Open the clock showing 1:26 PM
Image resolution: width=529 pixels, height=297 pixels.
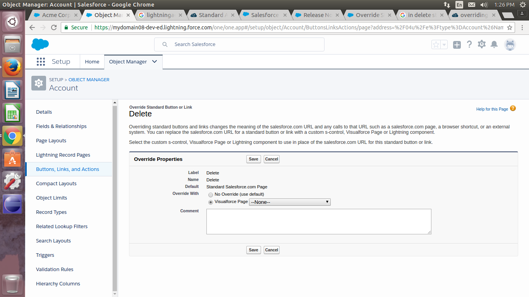pyautogui.click(x=504, y=5)
